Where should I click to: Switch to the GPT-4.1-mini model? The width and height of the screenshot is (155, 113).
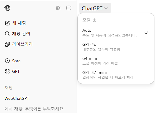click(116, 75)
